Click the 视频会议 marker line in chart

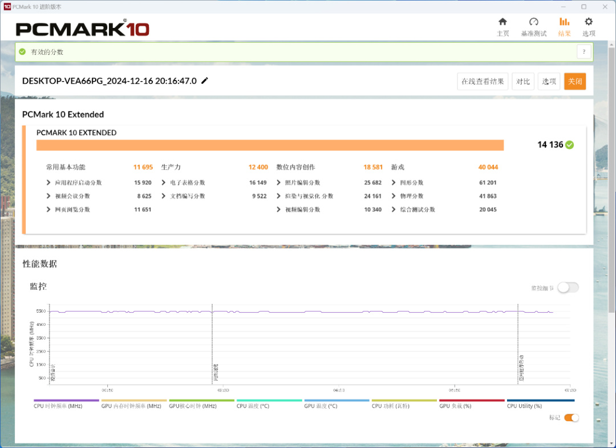click(x=50, y=344)
